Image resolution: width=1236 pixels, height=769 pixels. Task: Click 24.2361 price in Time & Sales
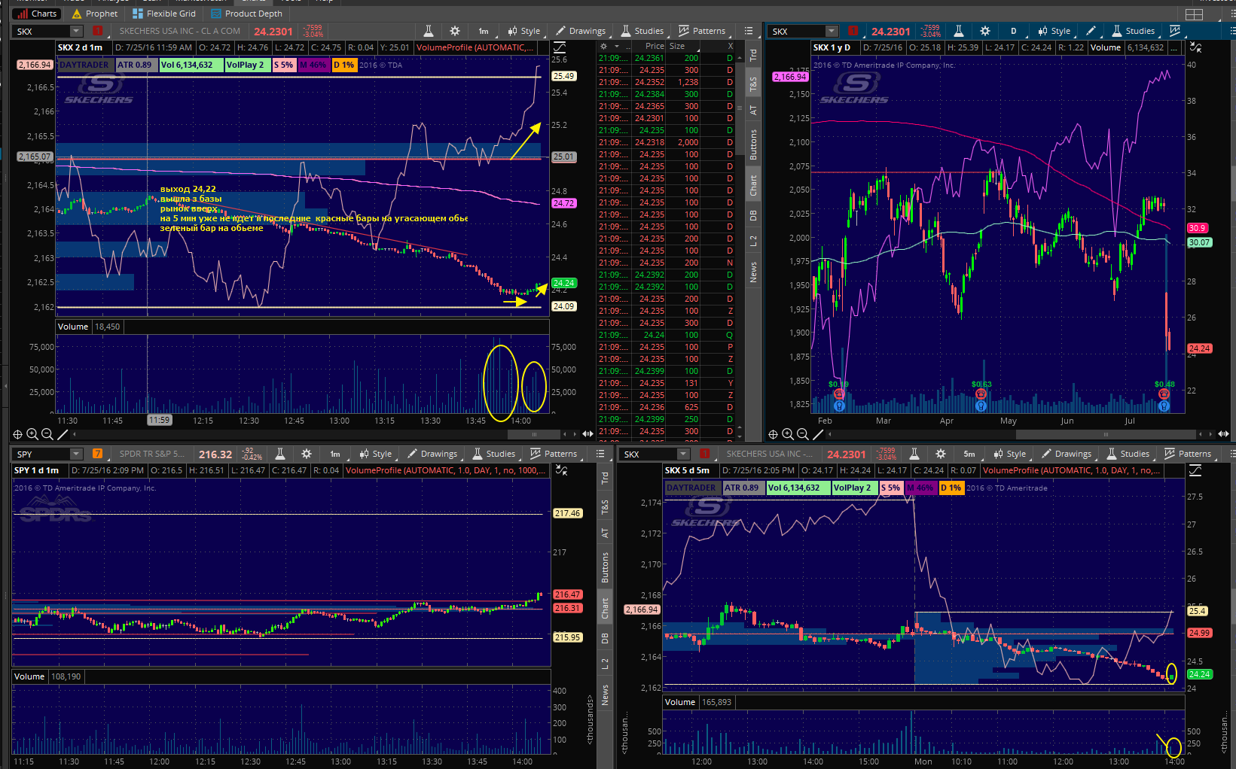(x=649, y=58)
